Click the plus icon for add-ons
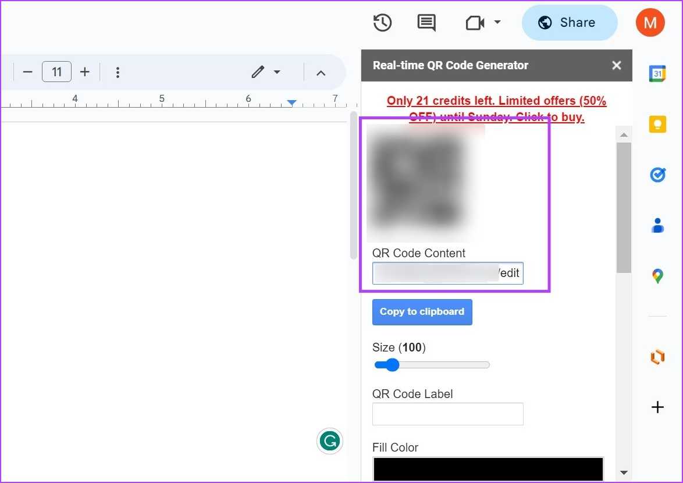 coord(657,407)
